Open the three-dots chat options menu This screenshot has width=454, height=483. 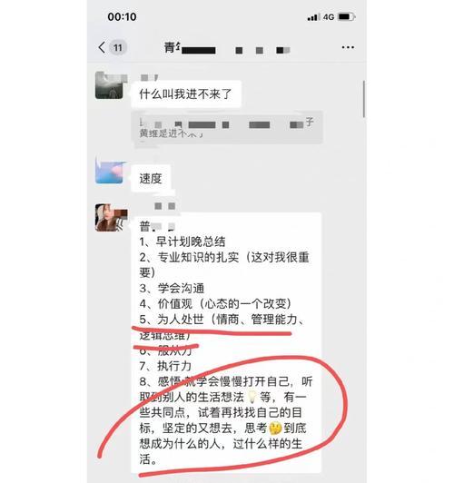click(348, 47)
